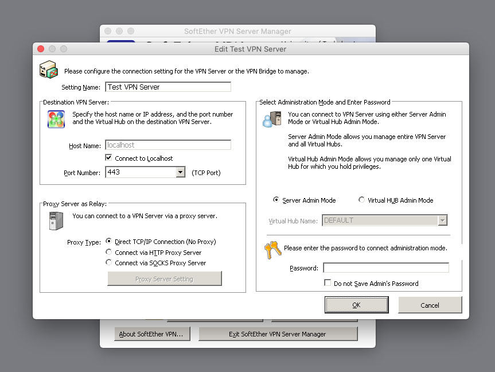This screenshot has height=372, width=495.
Task: Select Server Admin Mode option
Action: (x=276, y=200)
